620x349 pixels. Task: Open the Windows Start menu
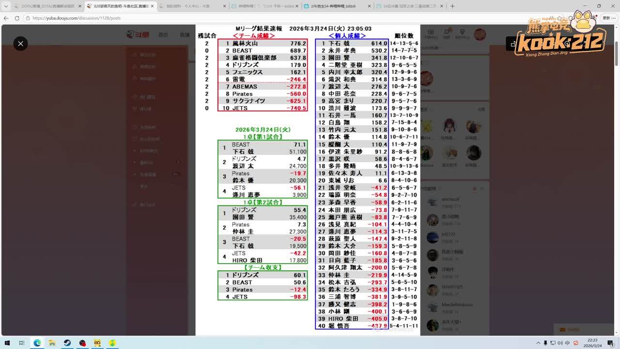click(x=8, y=343)
